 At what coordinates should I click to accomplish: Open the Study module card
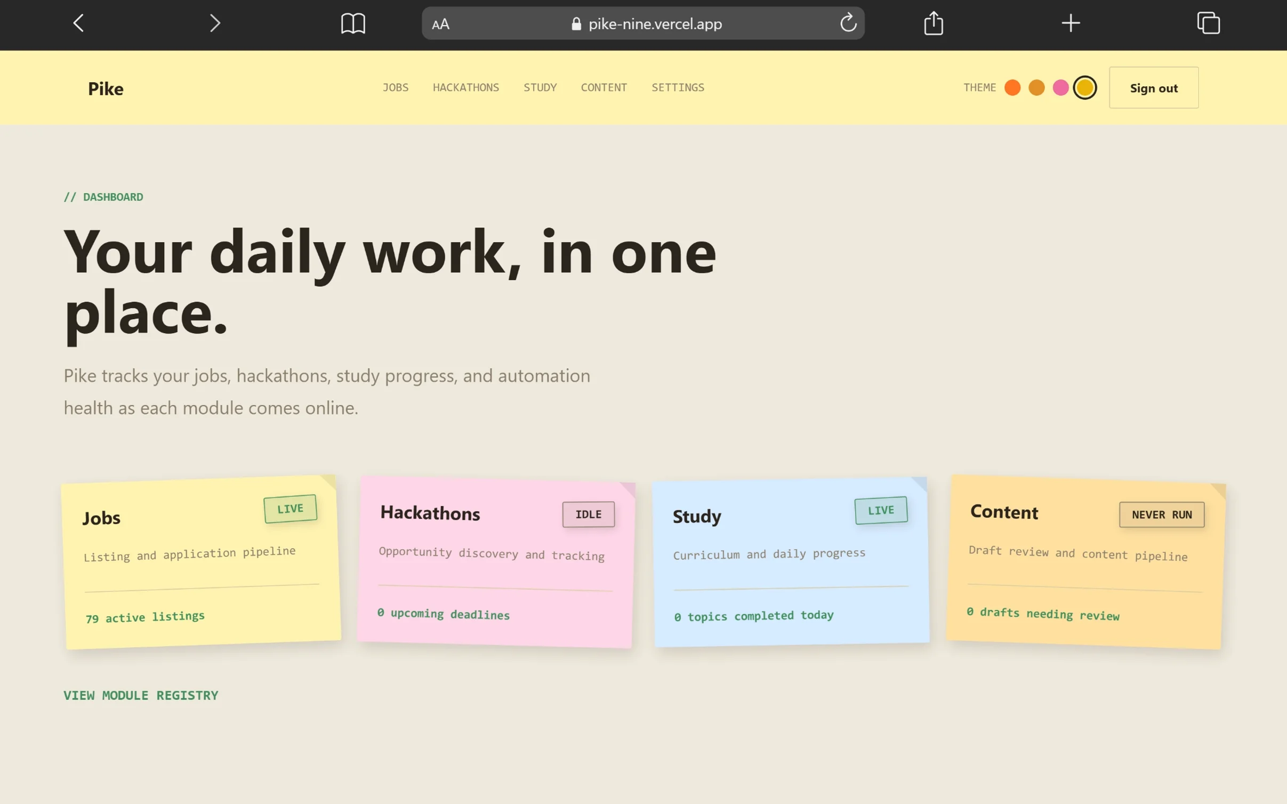[791, 562]
